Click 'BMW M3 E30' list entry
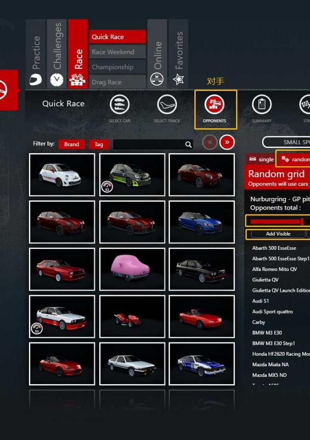This screenshot has width=310, height=440. coord(267,333)
